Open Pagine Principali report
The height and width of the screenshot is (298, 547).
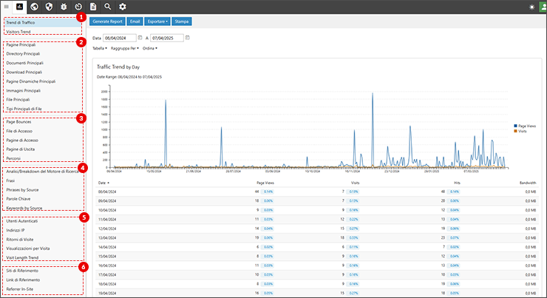(21, 45)
